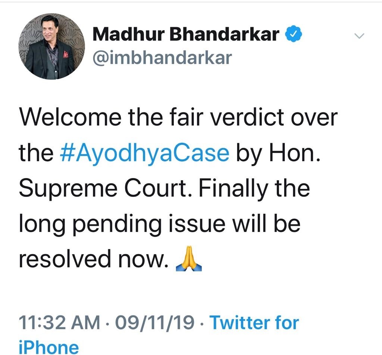Click the "iPhone" word on the last line

pos(49,347)
